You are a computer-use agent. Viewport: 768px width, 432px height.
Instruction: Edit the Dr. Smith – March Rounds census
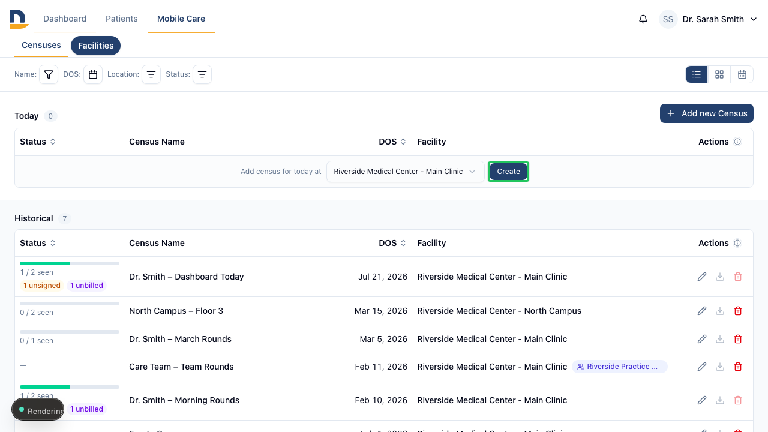click(702, 339)
